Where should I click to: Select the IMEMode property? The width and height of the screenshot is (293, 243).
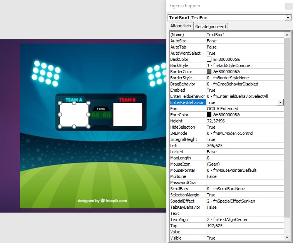[188, 134]
